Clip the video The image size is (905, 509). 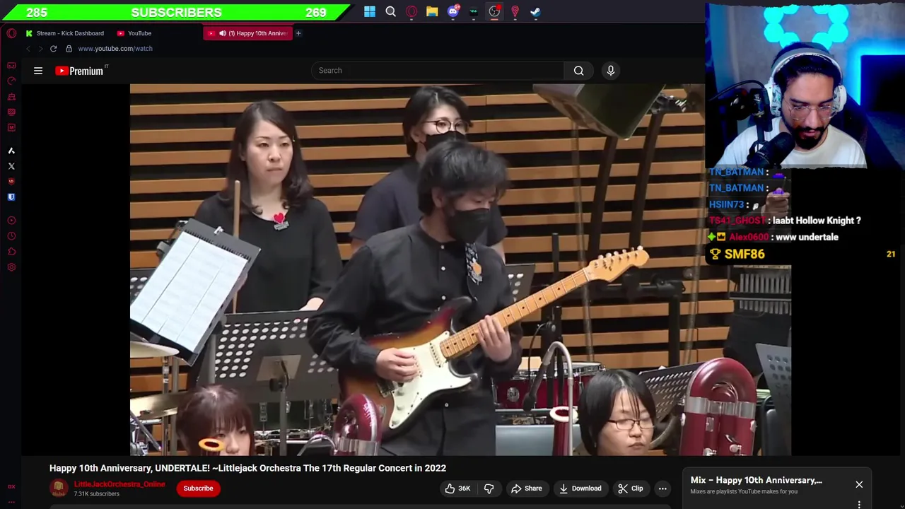click(x=630, y=488)
